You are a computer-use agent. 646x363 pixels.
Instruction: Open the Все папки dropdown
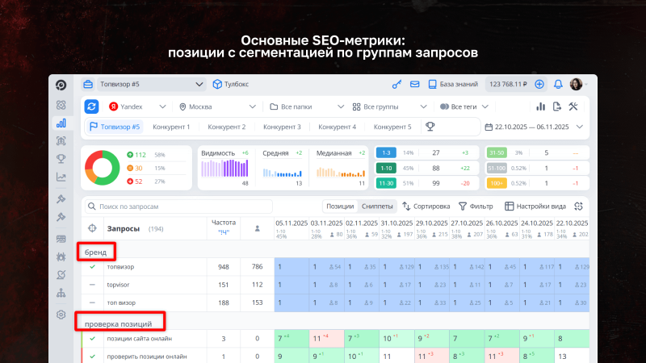pyautogui.click(x=307, y=106)
